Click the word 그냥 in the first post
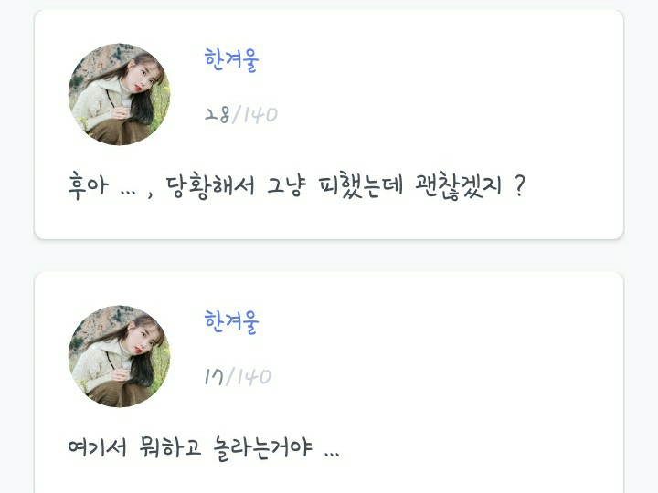 click(286, 185)
